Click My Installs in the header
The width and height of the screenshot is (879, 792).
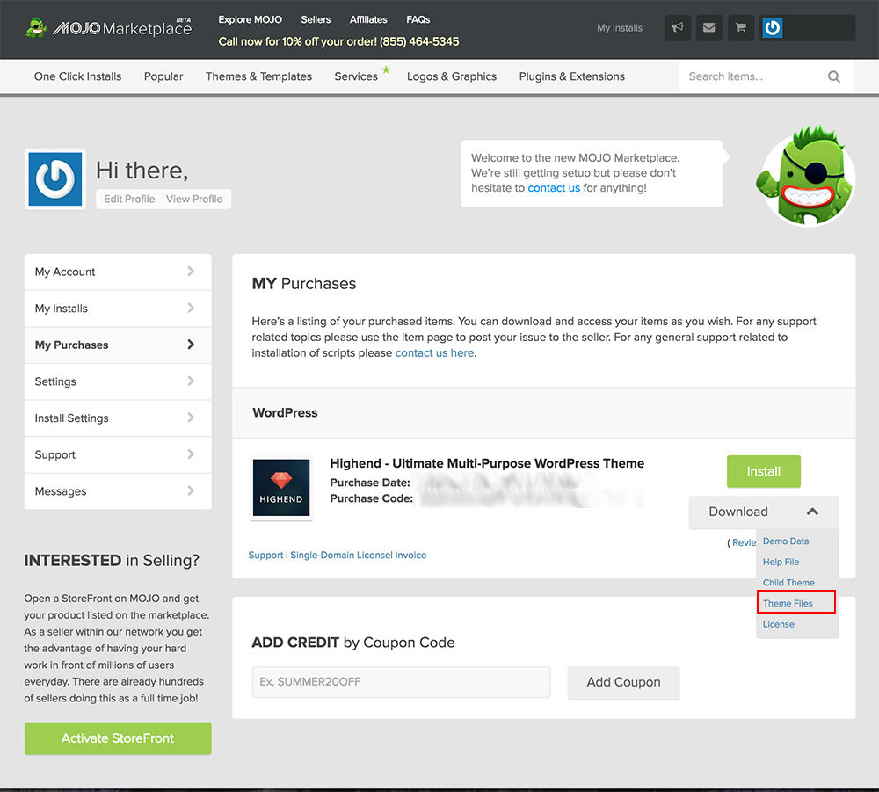620,28
